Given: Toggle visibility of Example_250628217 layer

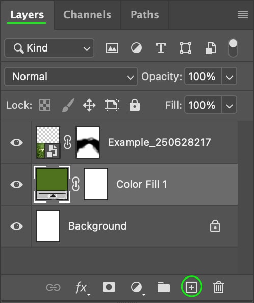Looking at the screenshot, I should click(17, 143).
